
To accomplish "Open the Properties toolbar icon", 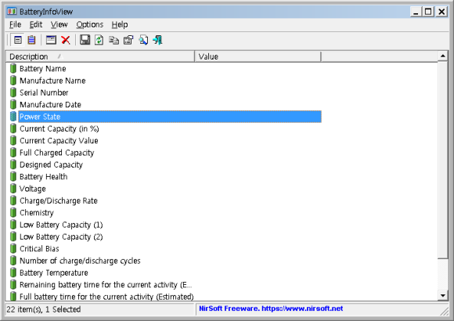I will (128, 40).
